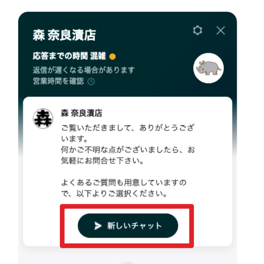Click the clock icon beside 営業時間を確認
This screenshot has height=264, width=264.
click(x=91, y=82)
